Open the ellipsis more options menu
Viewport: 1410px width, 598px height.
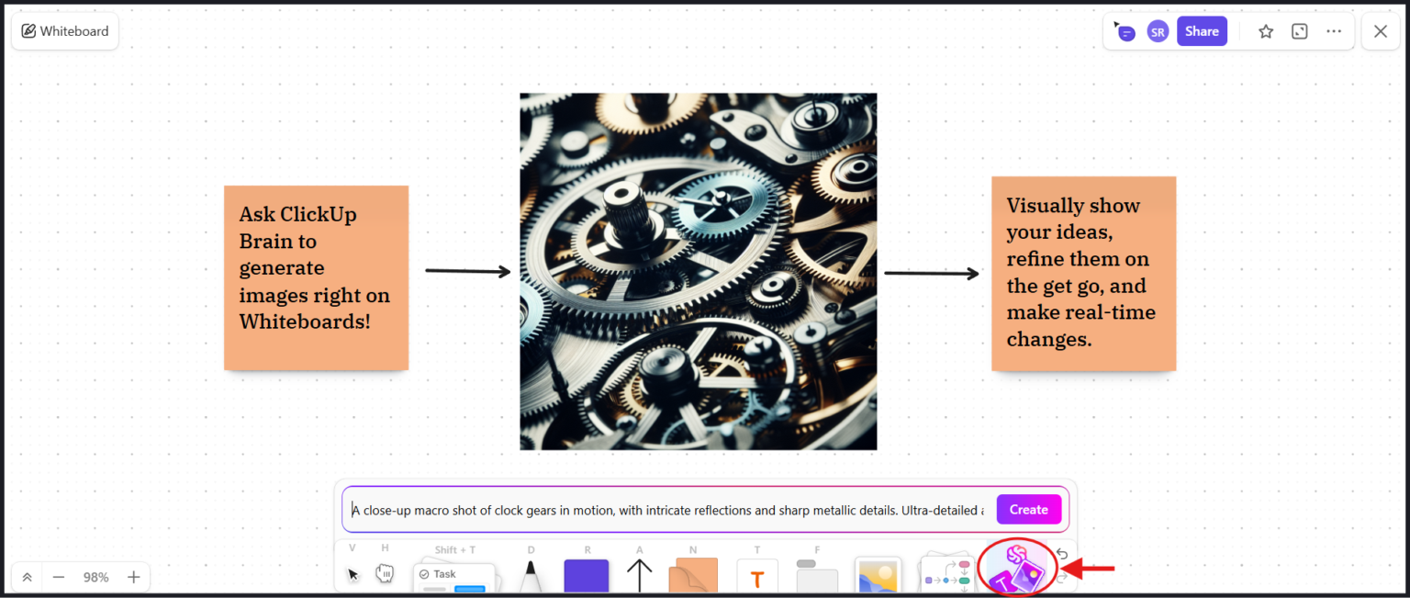click(x=1334, y=30)
